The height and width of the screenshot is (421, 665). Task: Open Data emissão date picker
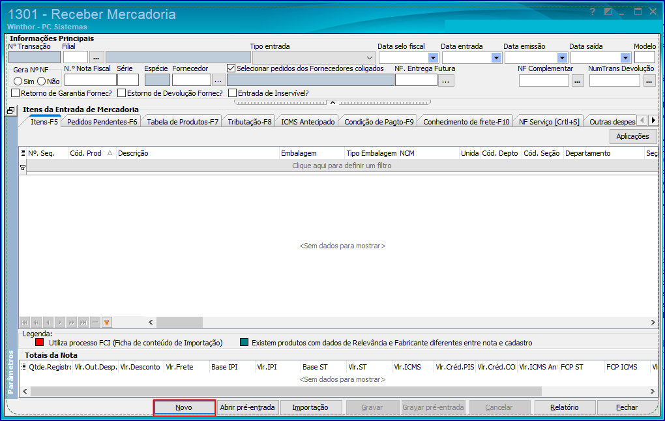(x=562, y=57)
